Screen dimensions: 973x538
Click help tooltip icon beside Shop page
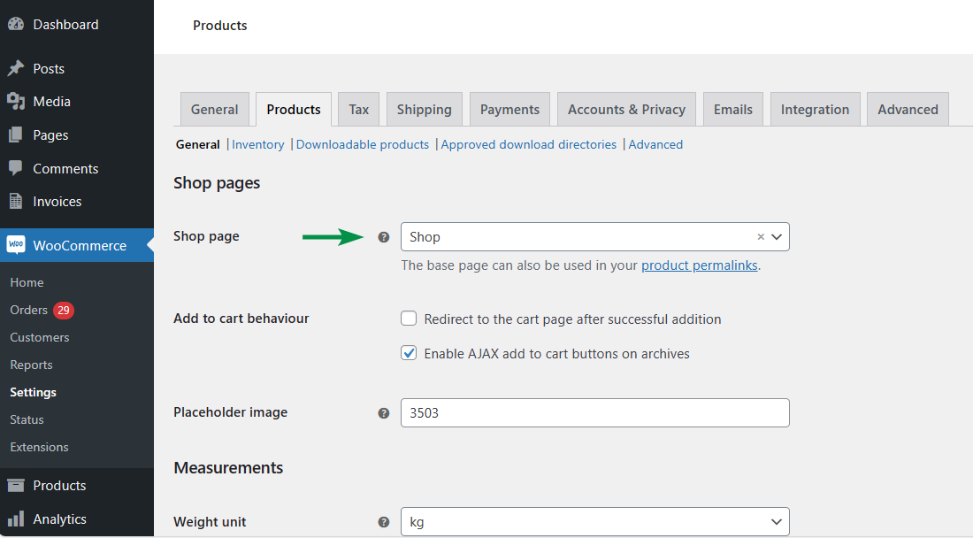coord(384,237)
